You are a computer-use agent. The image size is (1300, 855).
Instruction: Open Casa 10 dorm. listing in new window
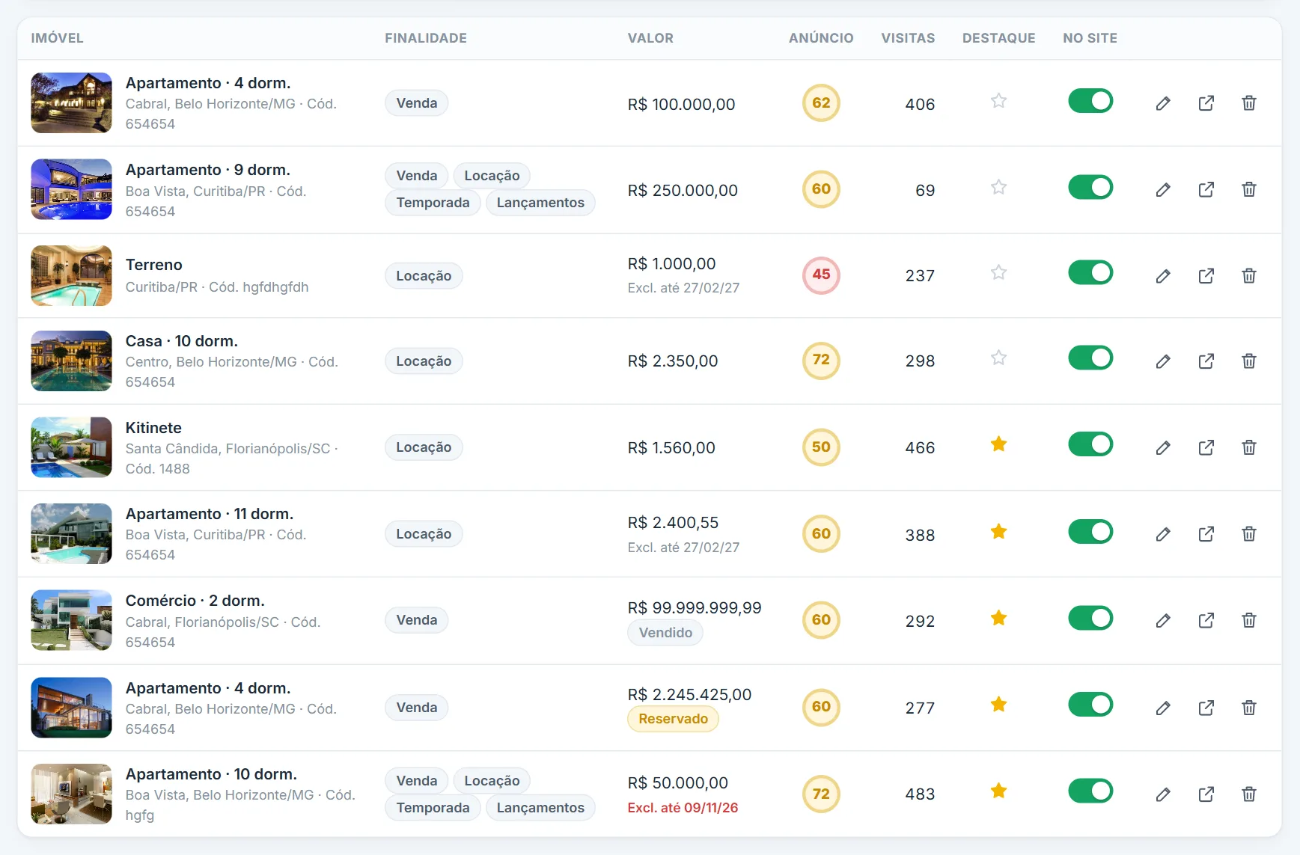click(x=1206, y=361)
